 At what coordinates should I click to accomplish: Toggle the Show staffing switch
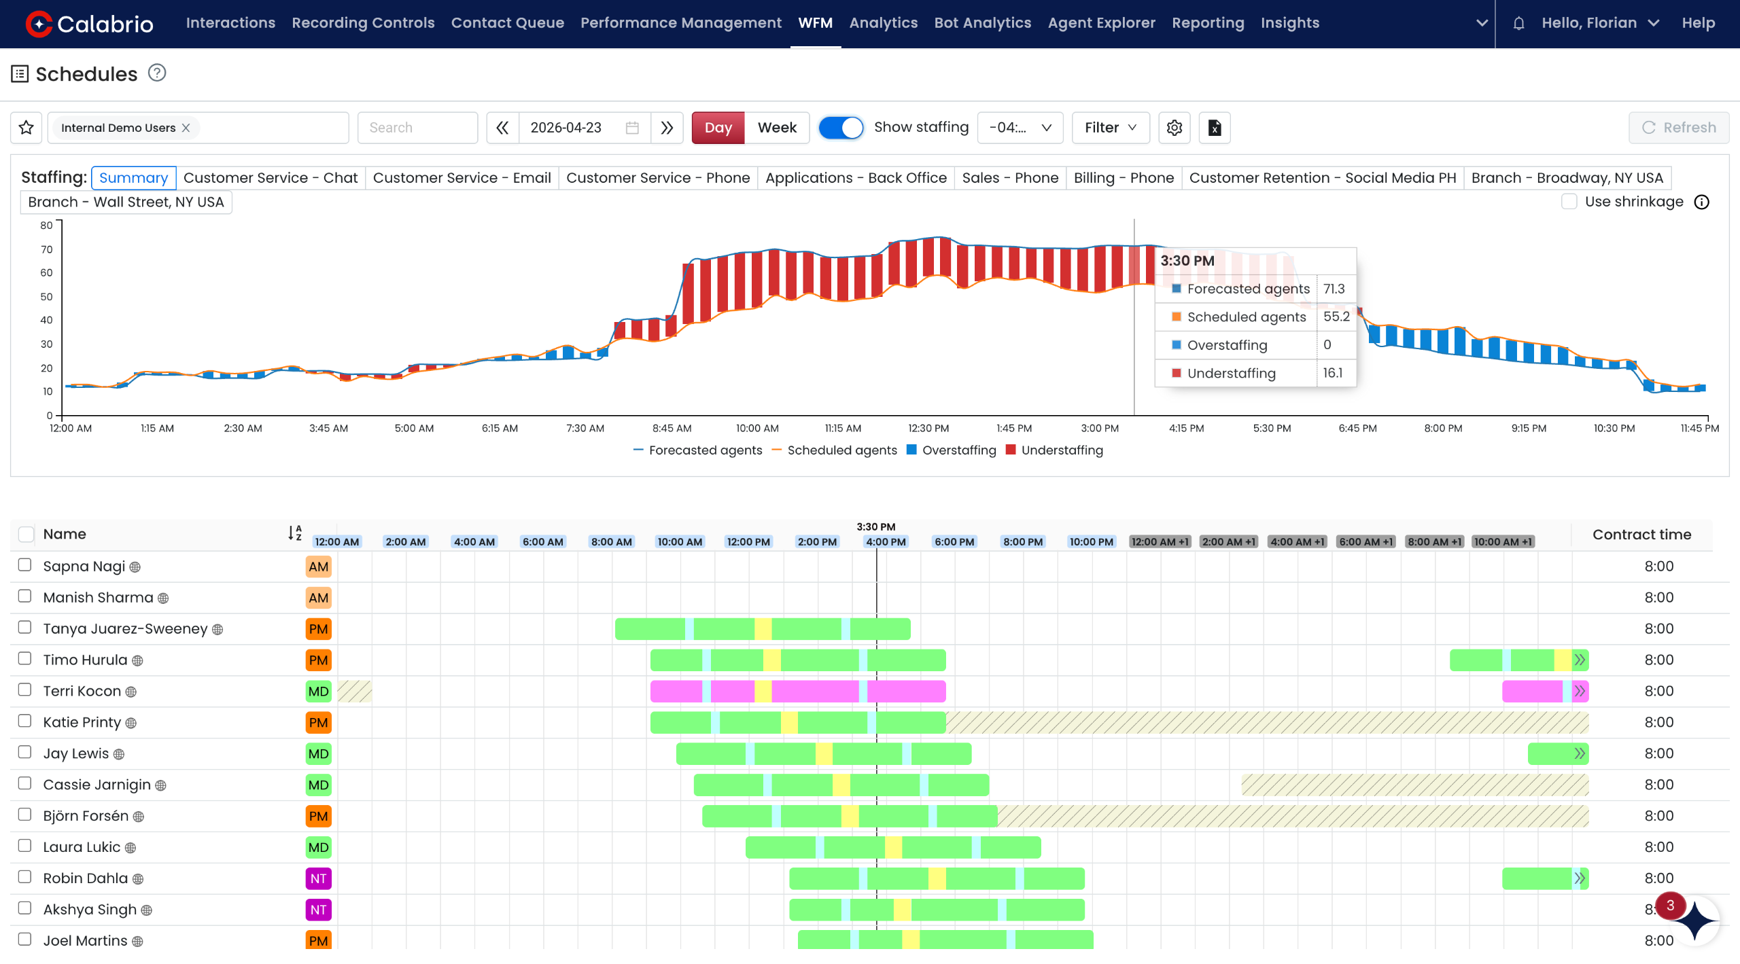click(x=841, y=128)
